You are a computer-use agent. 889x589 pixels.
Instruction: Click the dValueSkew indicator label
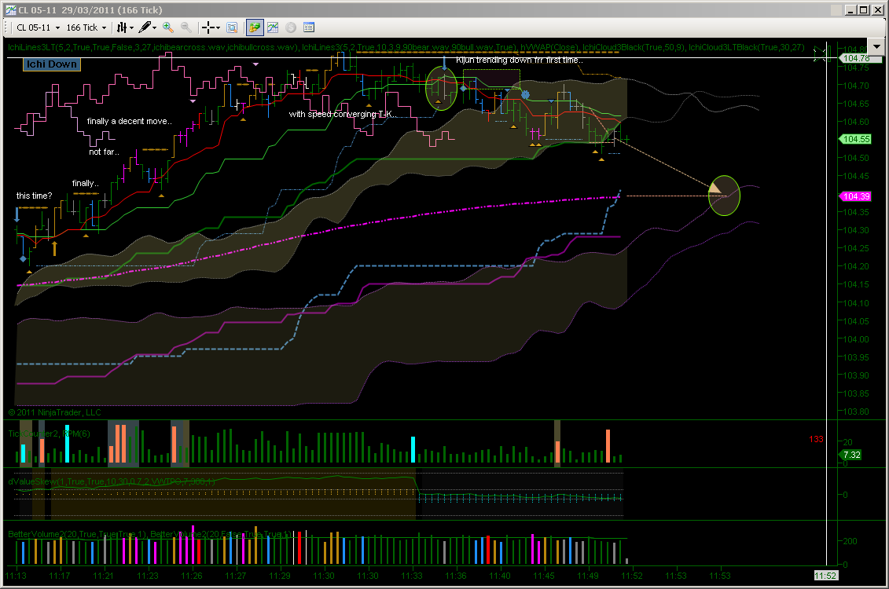click(112, 481)
